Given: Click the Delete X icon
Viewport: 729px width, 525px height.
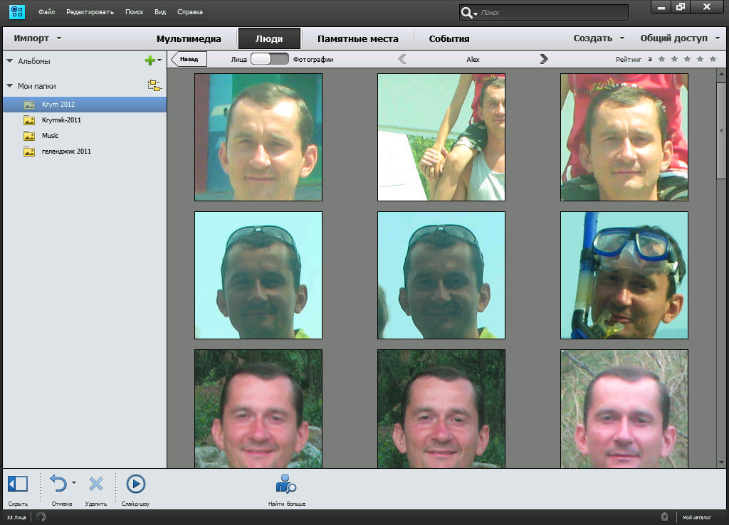Looking at the screenshot, I should (x=96, y=484).
